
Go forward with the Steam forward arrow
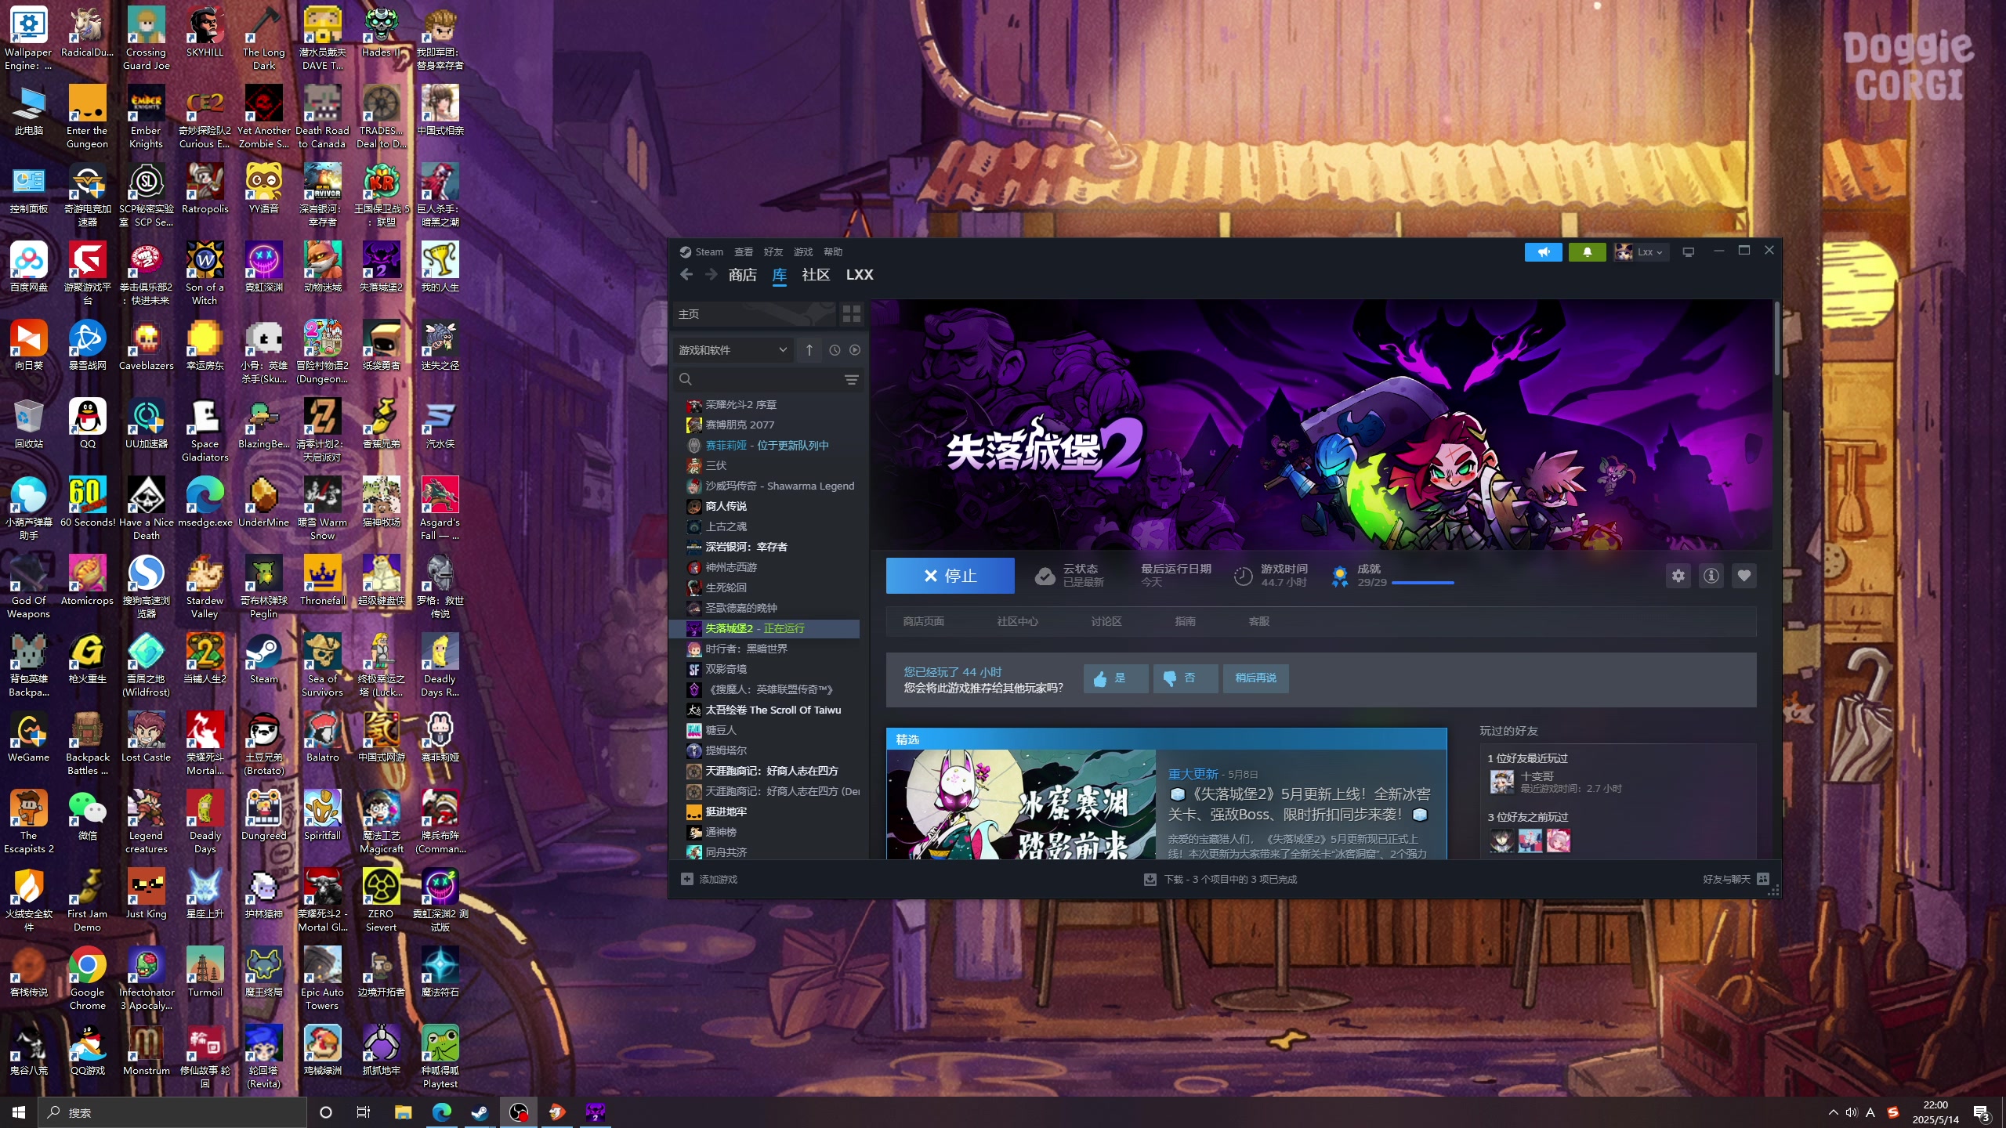point(711,274)
